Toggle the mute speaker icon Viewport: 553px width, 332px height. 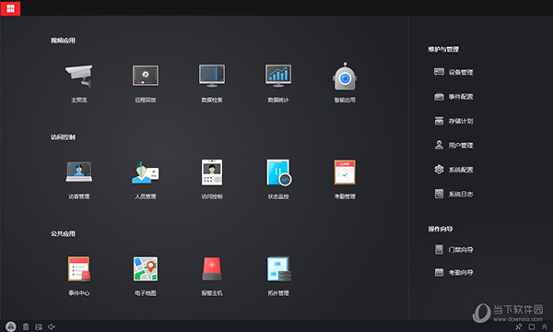point(52,326)
